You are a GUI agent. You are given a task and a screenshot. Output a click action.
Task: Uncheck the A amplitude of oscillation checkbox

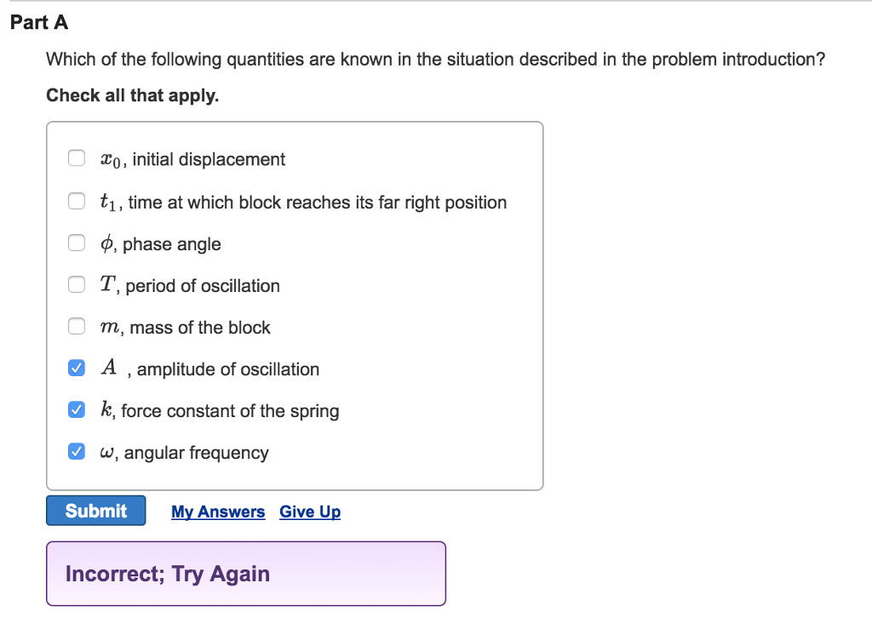pyautogui.click(x=76, y=367)
